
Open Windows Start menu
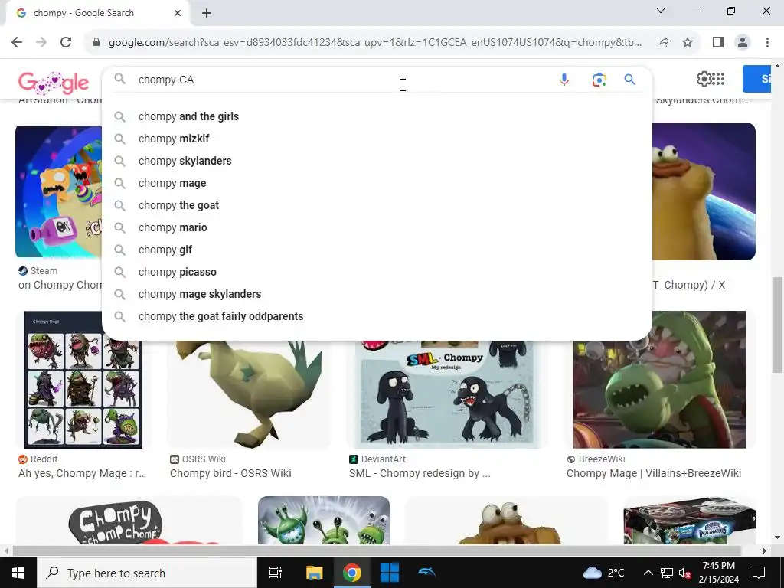[x=18, y=573]
